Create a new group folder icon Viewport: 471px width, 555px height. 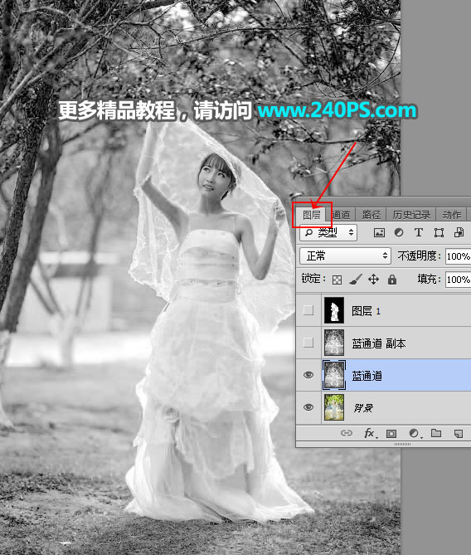pyautogui.click(x=436, y=433)
